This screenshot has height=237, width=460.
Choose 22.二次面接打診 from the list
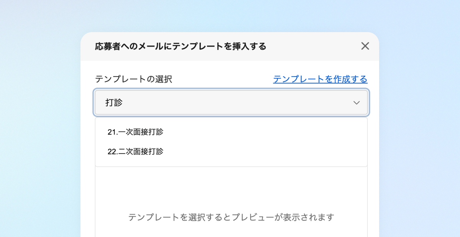pos(135,151)
